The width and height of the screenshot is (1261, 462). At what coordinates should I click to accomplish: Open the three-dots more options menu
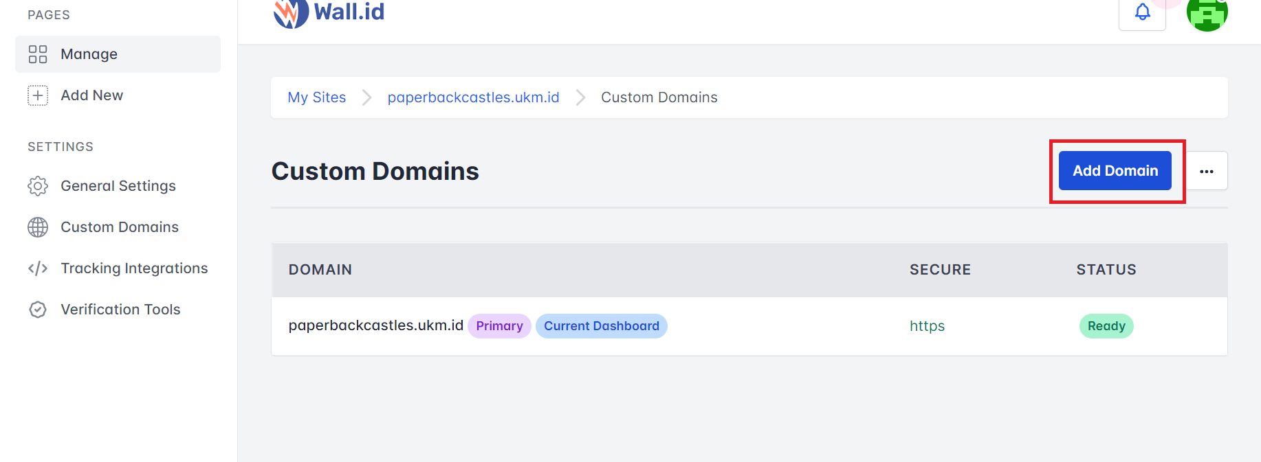(x=1207, y=171)
